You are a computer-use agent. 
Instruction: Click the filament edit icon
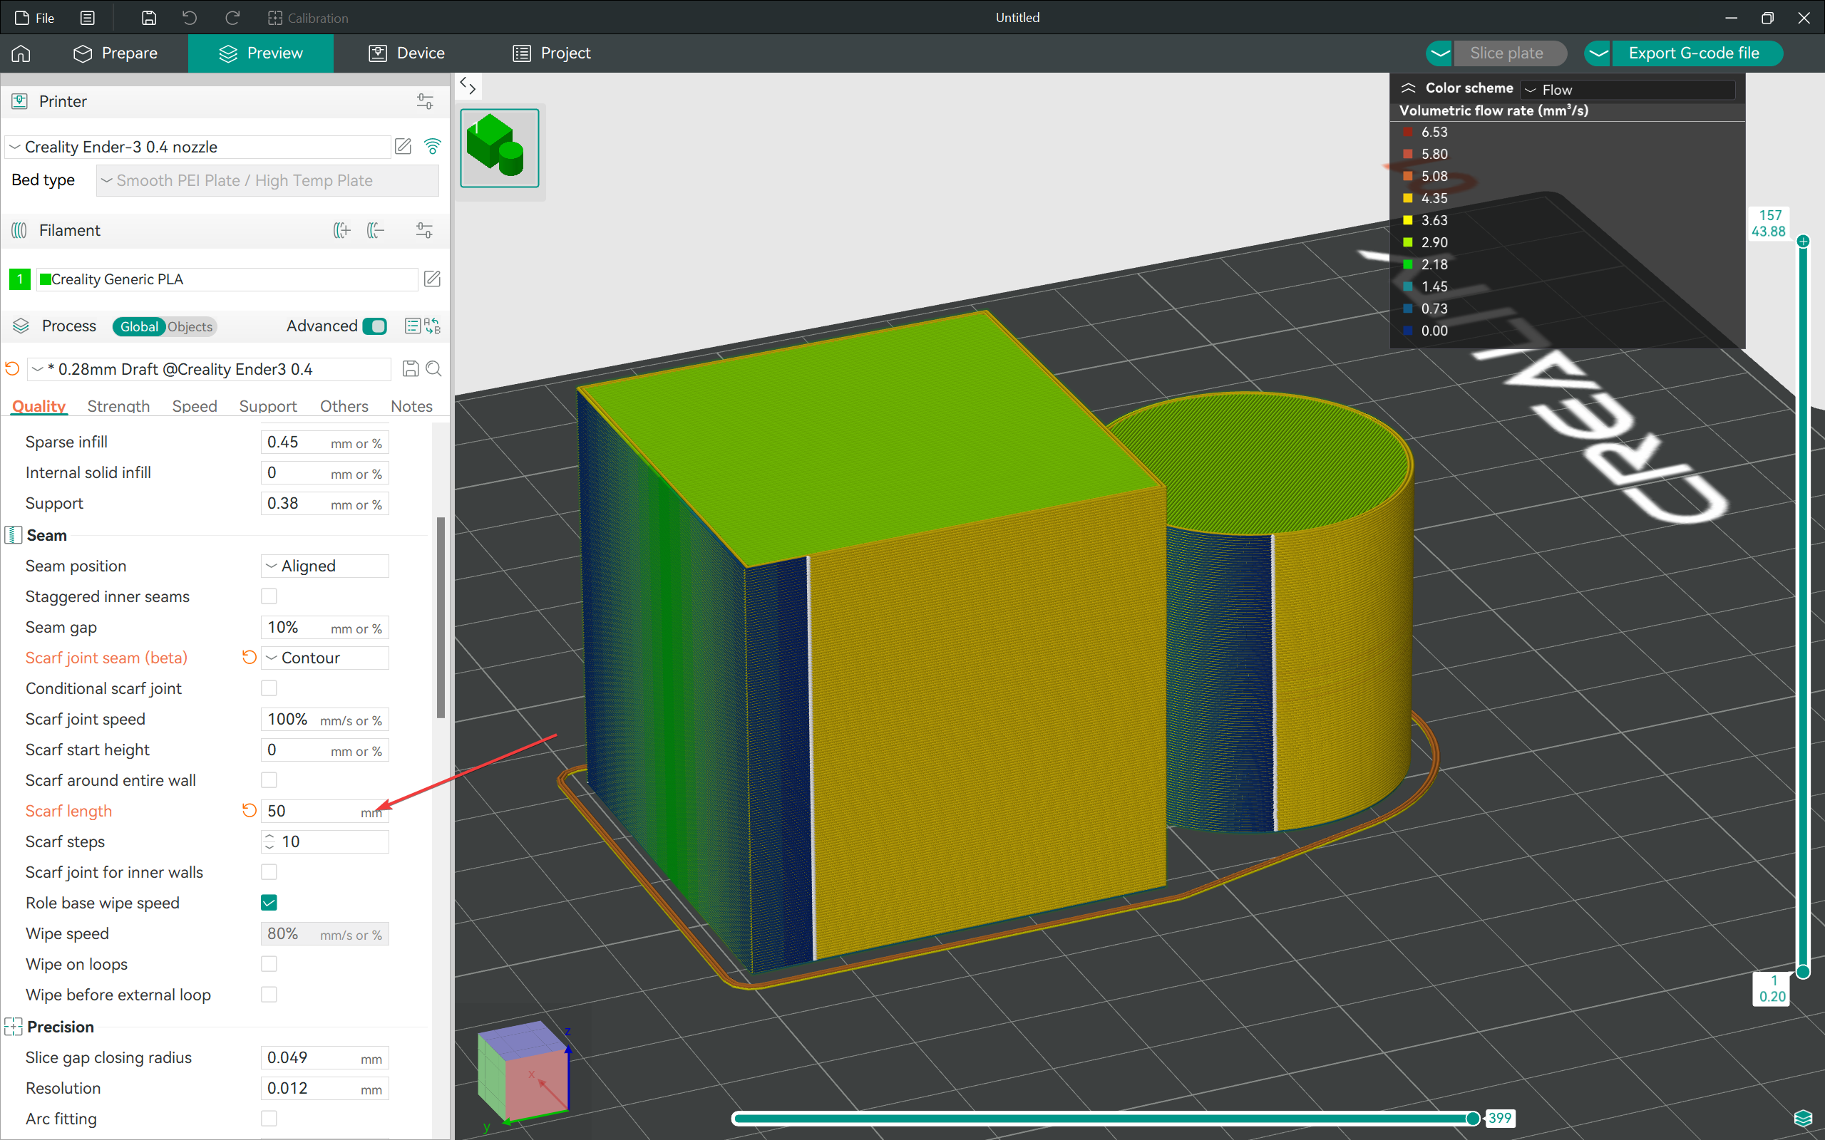pos(431,279)
